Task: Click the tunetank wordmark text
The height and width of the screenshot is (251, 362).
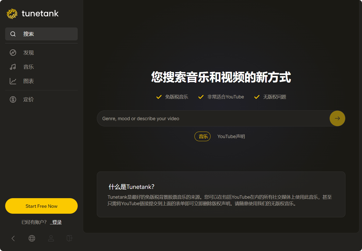Action: coord(40,13)
